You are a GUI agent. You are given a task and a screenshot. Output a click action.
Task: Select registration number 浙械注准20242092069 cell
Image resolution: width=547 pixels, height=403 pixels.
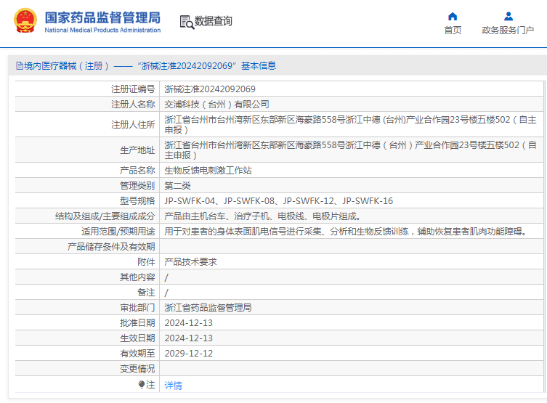coord(210,89)
